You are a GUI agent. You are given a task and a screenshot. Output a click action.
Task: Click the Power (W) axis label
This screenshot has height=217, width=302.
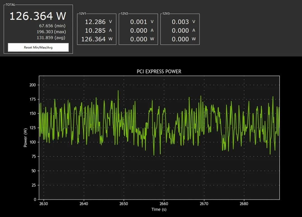(x=25, y=138)
